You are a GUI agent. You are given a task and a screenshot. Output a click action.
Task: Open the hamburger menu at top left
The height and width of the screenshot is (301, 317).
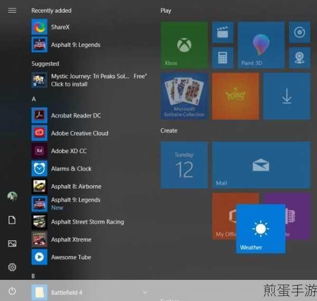point(12,11)
